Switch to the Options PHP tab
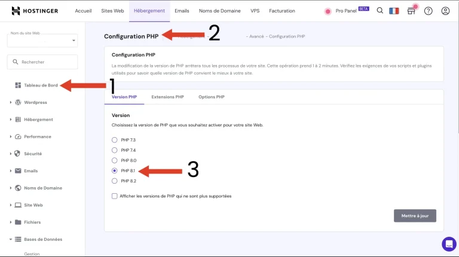Screen dimensions: 459x257 (212, 97)
